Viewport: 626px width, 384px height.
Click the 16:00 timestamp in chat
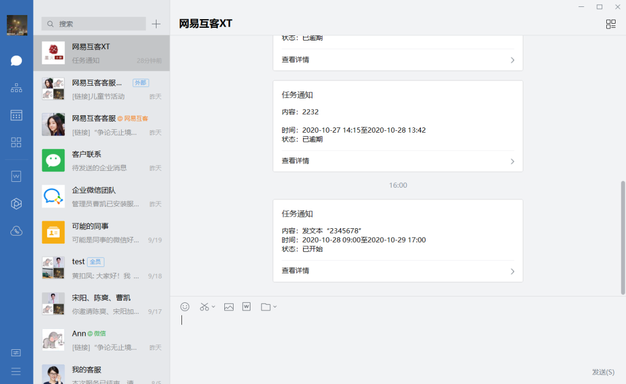[x=398, y=185]
